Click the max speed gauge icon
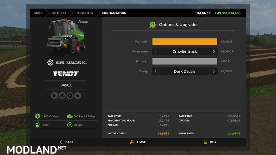 pyautogui.click(x=70, y=125)
